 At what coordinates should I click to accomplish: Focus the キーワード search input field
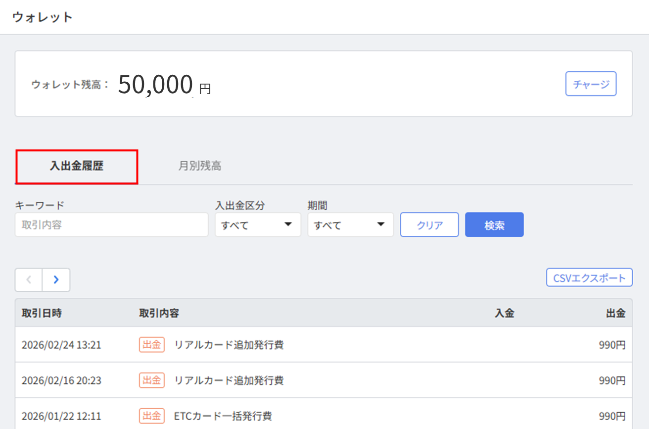pos(111,225)
